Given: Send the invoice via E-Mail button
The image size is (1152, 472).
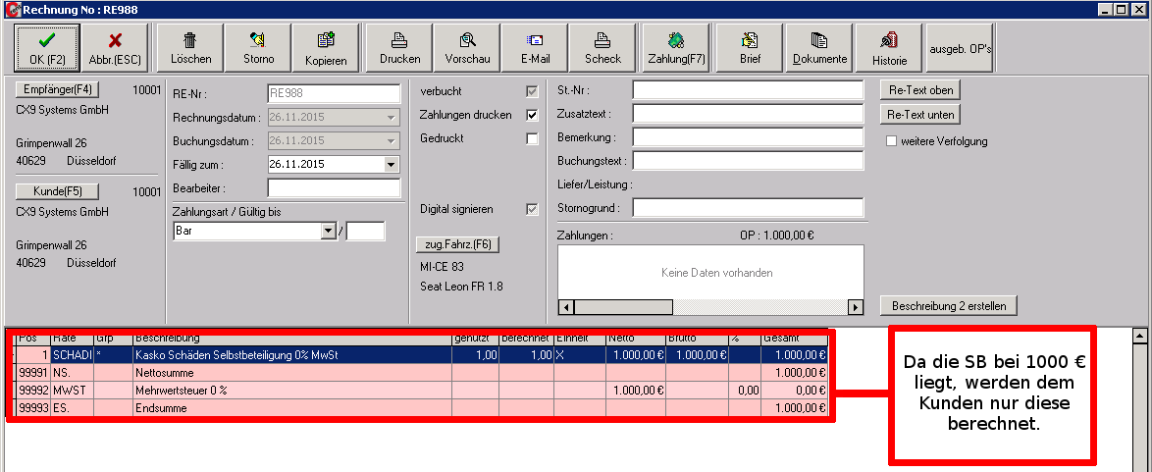Looking at the screenshot, I should pyautogui.click(x=535, y=46).
